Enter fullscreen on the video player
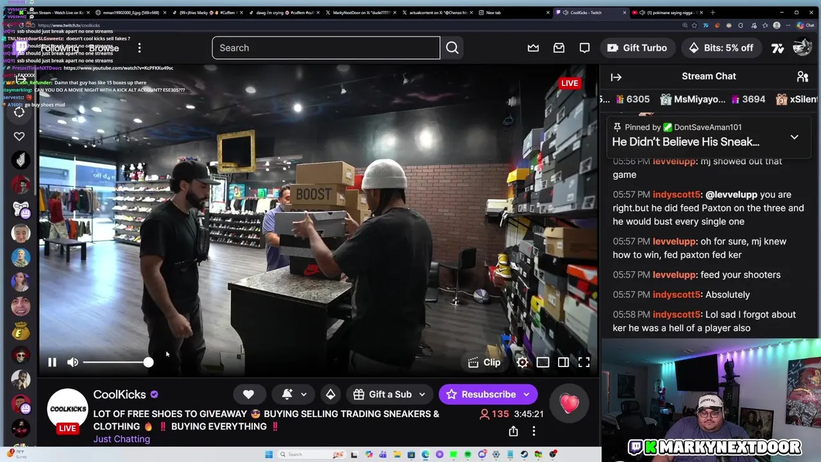Image resolution: width=821 pixels, height=462 pixels. pos(584,363)
